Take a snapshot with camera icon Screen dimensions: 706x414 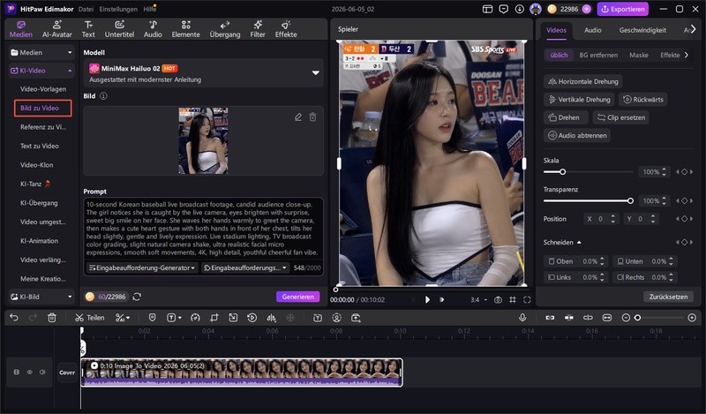[498, 299]
